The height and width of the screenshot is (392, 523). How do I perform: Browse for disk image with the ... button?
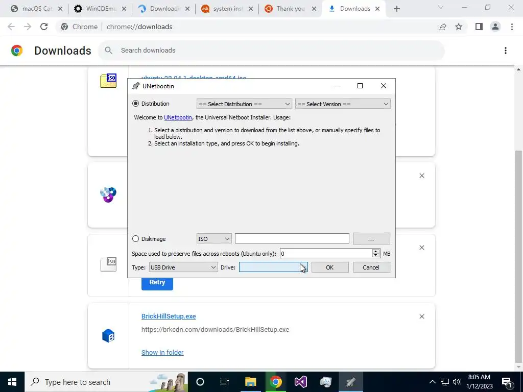pos(371,239)
